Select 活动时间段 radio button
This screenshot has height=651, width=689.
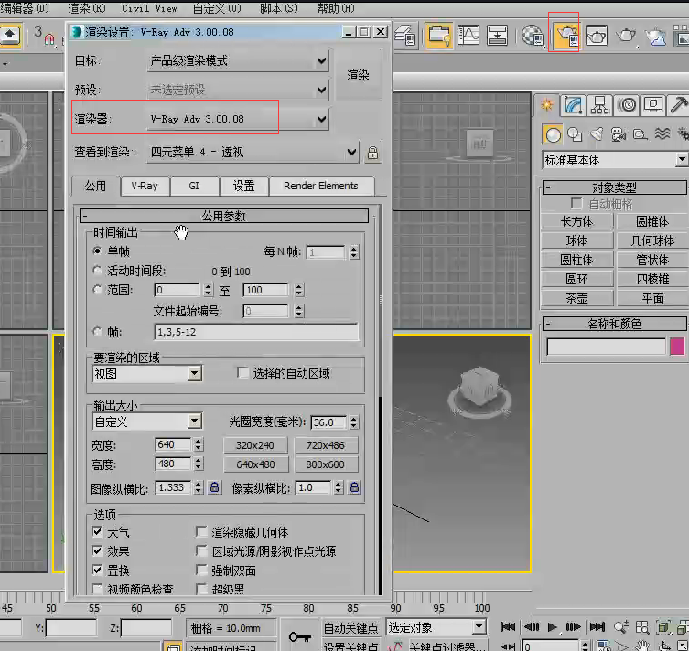click(97, 271)
